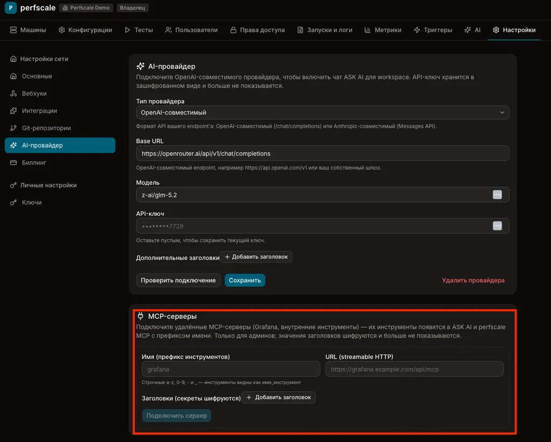The width and height of the screenshot is (551, 442).
Task: Add header under Дополнительные заголовки
Action: click(256, 257)
